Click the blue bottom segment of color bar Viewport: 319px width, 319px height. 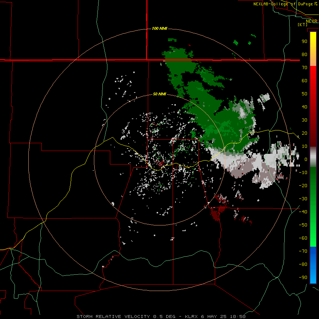coord(313,265)
